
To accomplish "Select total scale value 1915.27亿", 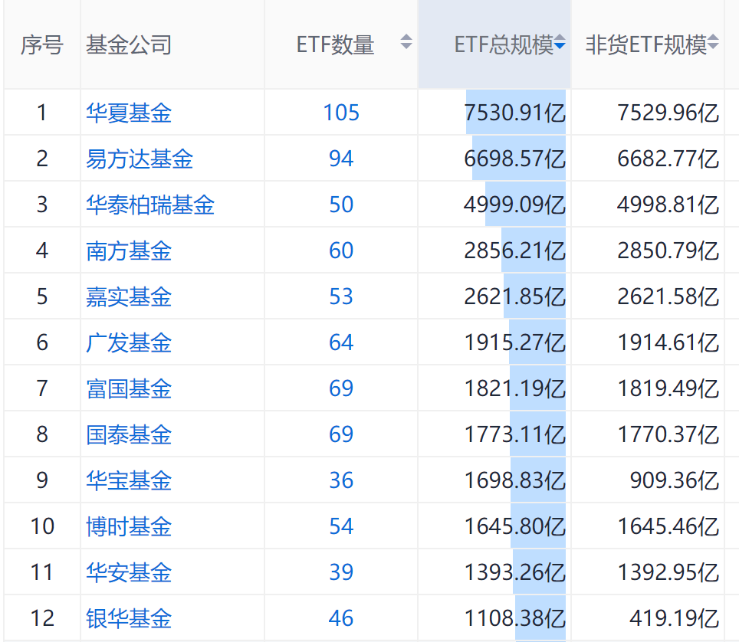I will point(514,342).
